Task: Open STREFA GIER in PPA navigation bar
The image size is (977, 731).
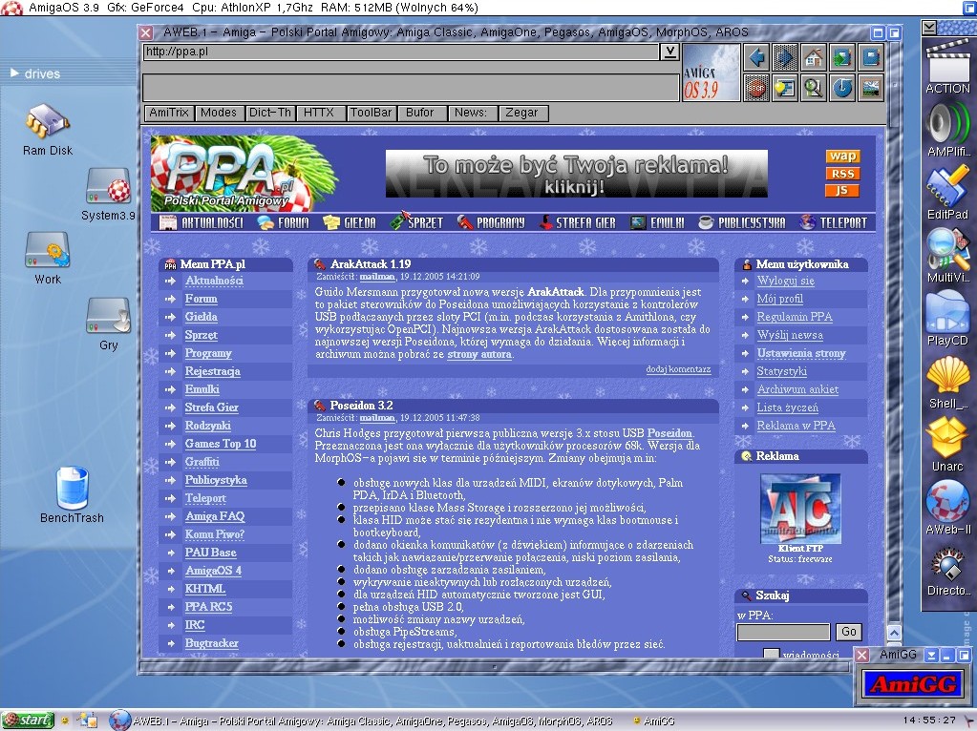Action: (577, 222)
